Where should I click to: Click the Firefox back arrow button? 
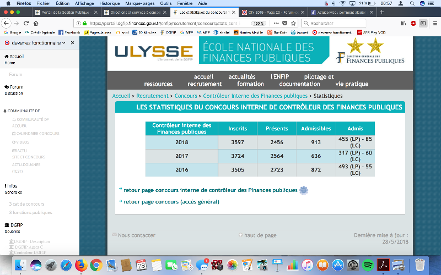(6, 23)
